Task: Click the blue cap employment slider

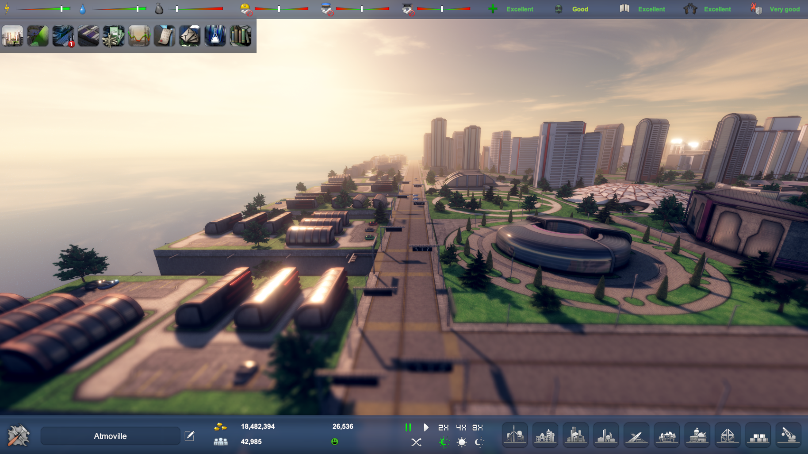Action: pos(363,9)
